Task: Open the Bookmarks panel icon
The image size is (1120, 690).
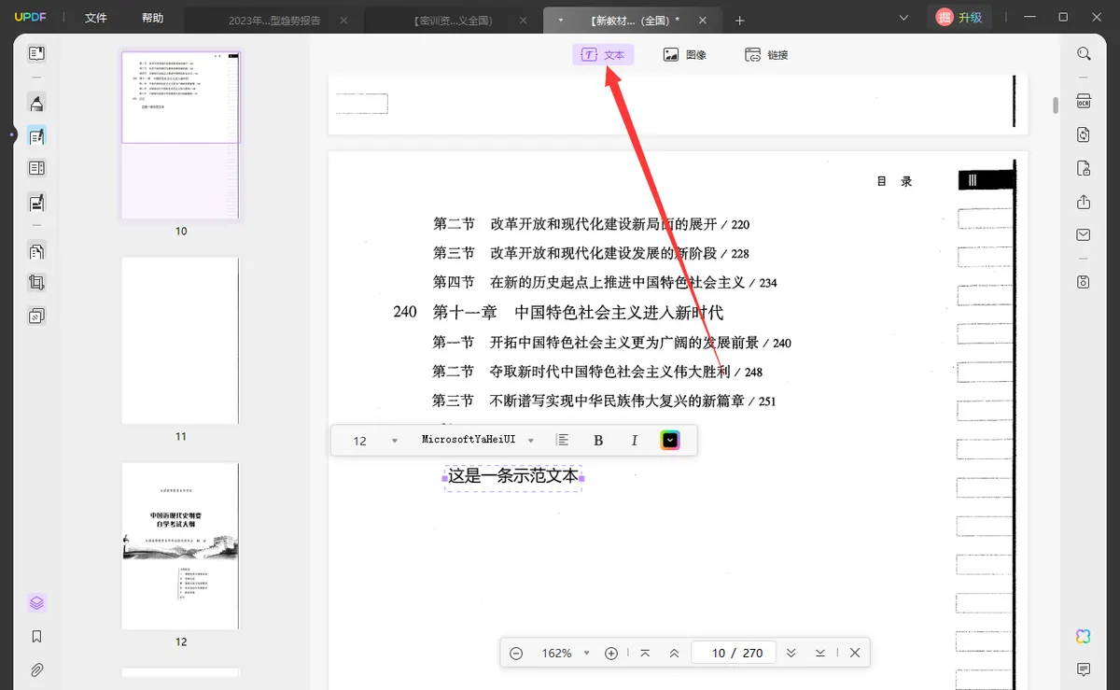Action: coord(36,637)
